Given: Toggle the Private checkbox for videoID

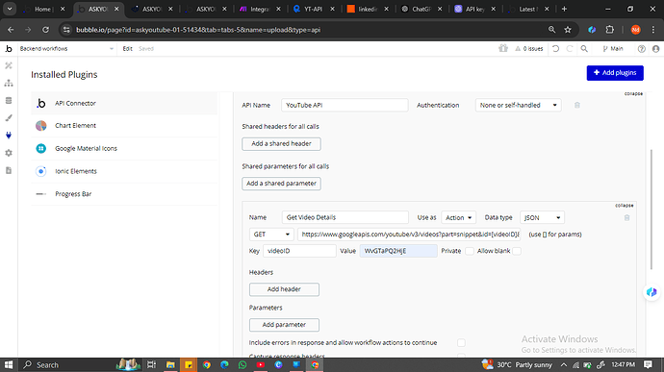Looking at the screenshot, I should click(470, 251).
